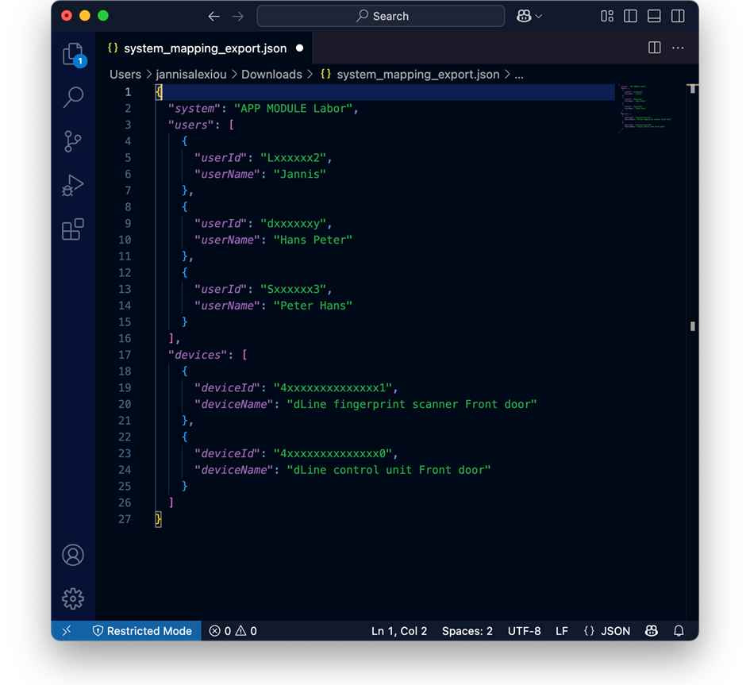Click the notifications bell in status bar
This screenshot has width=750, height=685.
679,631
